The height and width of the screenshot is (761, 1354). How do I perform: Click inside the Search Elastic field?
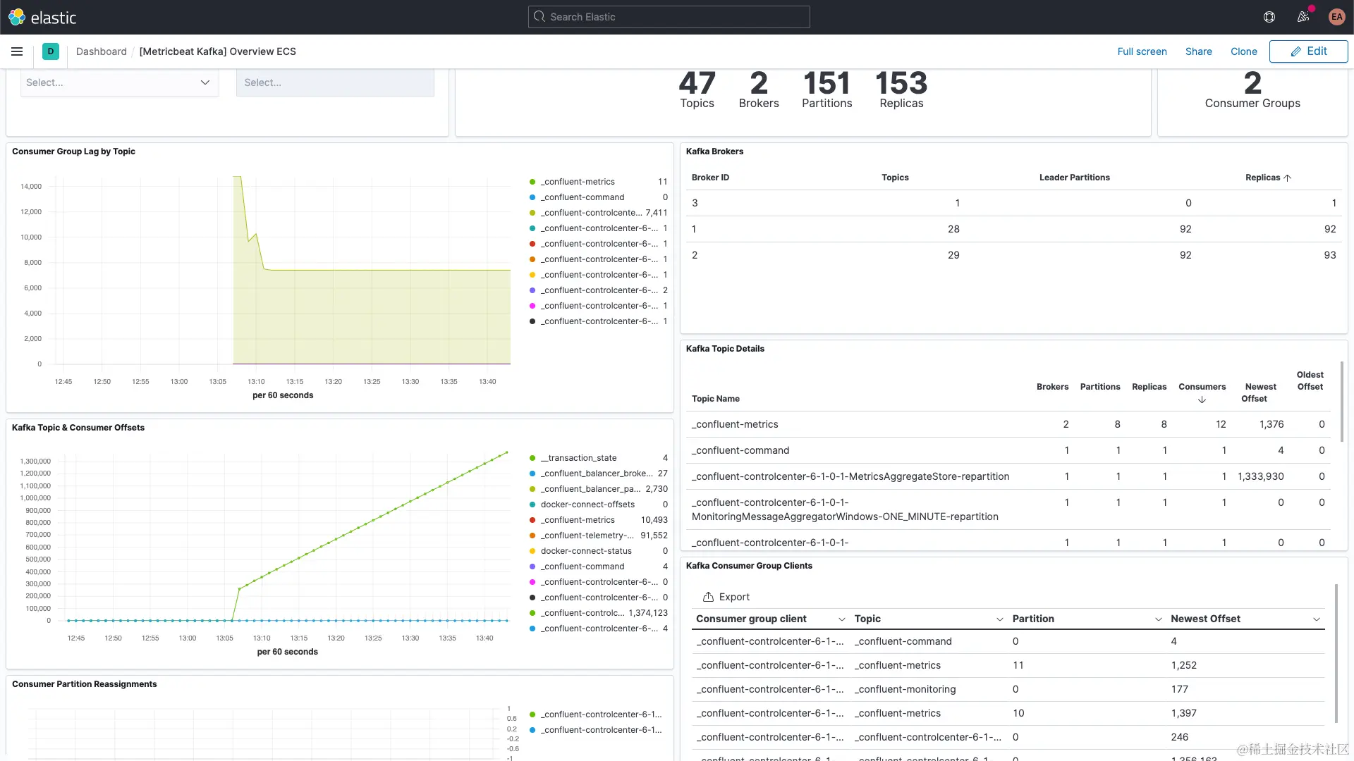pos(669,16)
